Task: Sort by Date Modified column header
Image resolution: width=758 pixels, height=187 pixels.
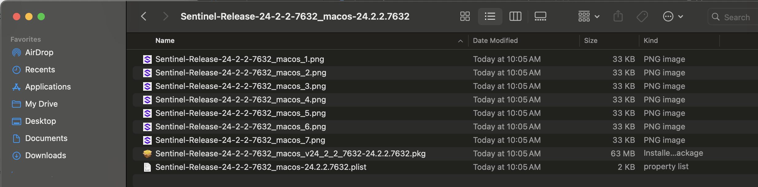Action: 495,40
